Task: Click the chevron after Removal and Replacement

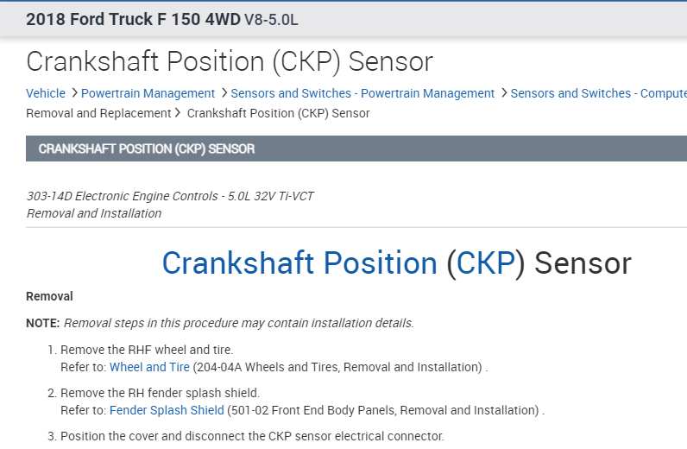Action: point(178,113)
